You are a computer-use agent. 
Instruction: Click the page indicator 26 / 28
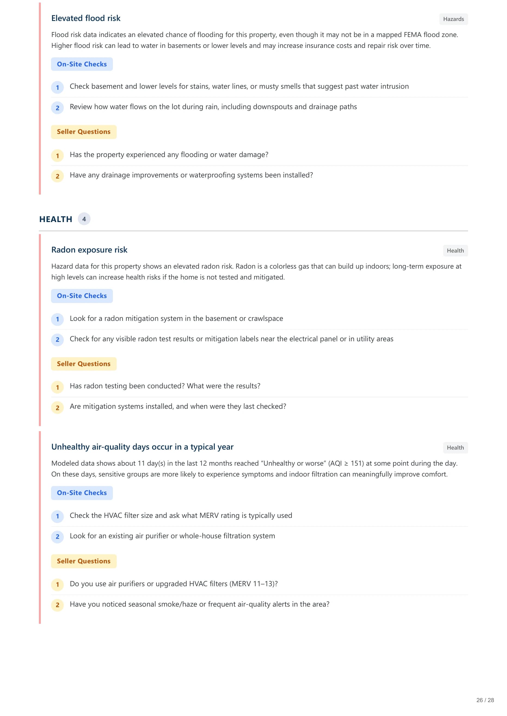tap(485, 700)
